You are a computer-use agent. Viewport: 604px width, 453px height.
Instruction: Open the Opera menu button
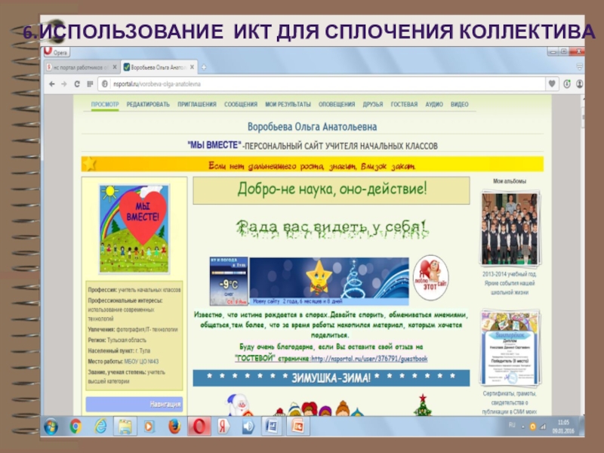tap(56, 52)
